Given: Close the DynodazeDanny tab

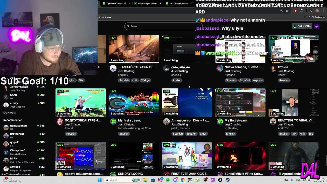Looking at the screenshot, I should 129,4.
